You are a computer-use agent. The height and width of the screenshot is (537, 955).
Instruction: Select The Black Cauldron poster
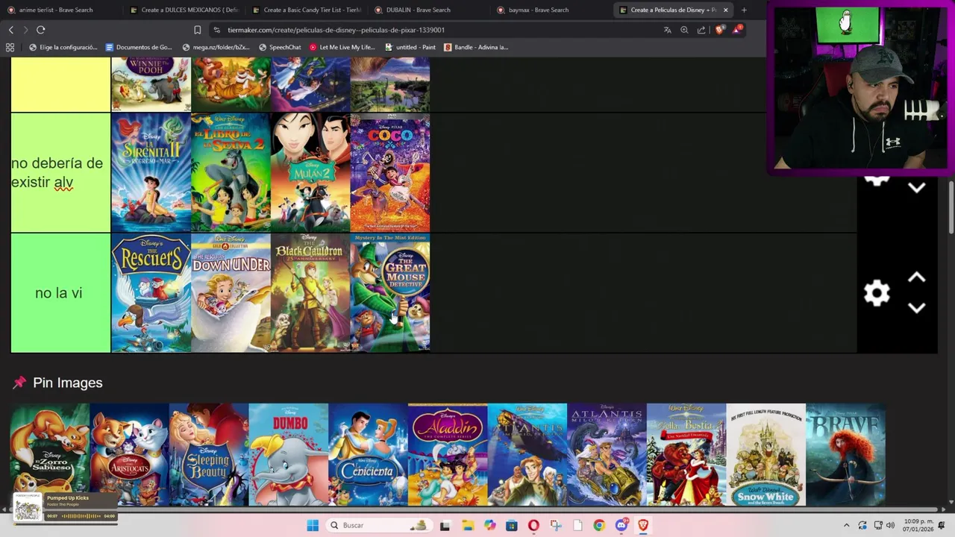pyautogui.click(x=310, y=293)
